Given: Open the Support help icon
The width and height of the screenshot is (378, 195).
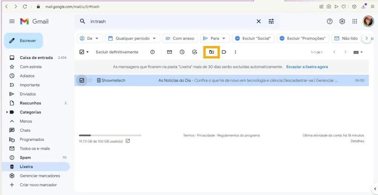Looking at the screenshot, I should point(330,21).
